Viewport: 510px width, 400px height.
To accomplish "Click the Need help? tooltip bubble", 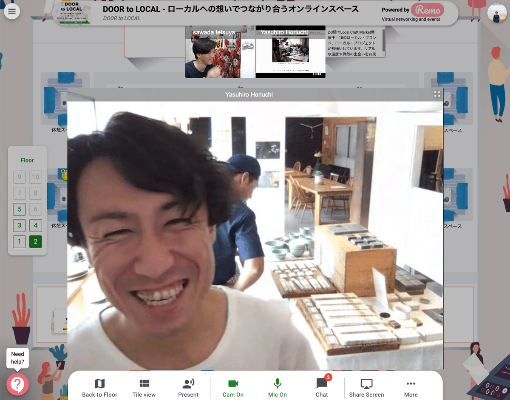I will 17,358.
